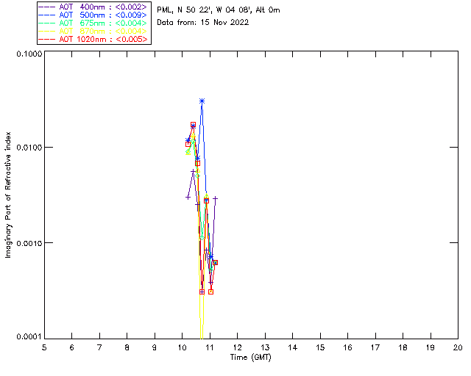The height and width of the screenshot is (376, 471).
Task: Click the blue dashed line sample in legend
Action: (47, 15)
